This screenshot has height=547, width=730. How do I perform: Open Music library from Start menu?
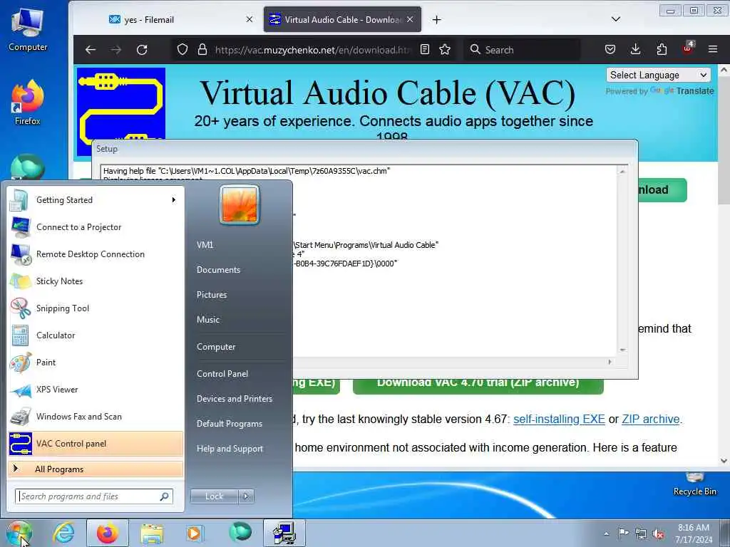tap(208, 320)
